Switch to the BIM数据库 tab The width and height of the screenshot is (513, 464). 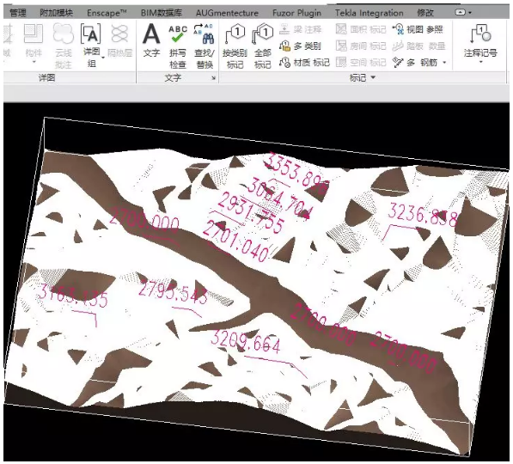(x=162, y=13)
